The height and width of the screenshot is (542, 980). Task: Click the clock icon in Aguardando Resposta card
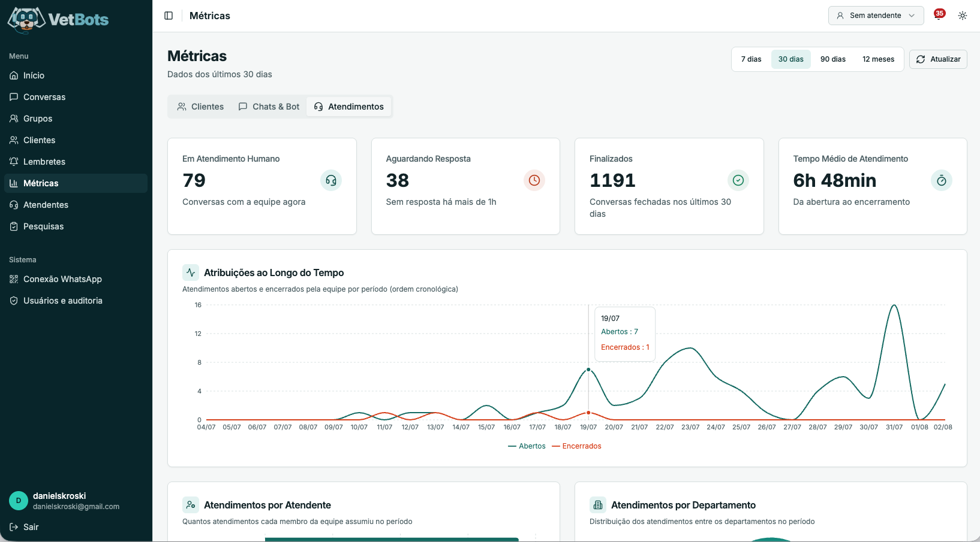(x=534, y=180)
